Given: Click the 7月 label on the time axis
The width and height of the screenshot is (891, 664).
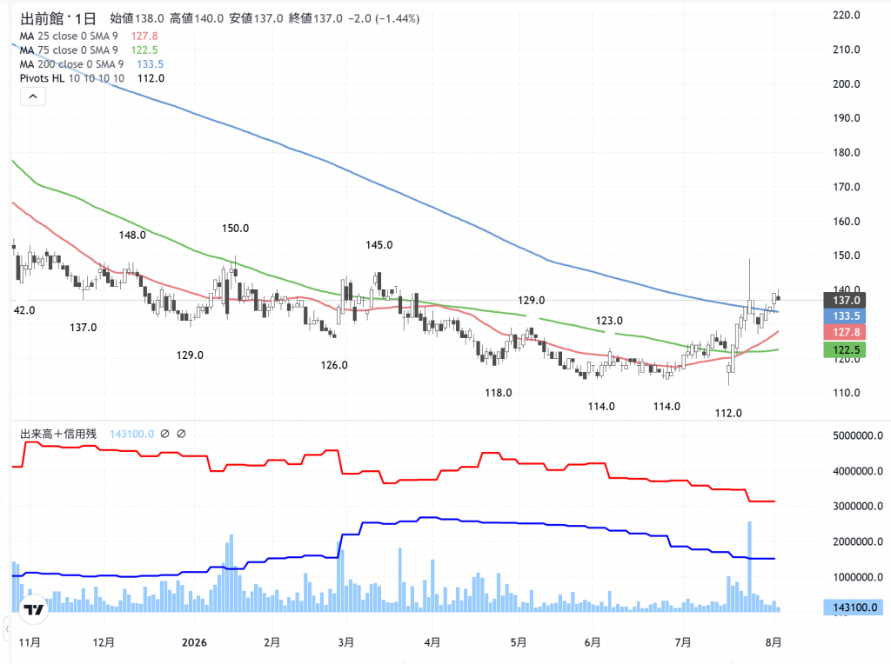Looking at the screenshot, I should (683, 642).
